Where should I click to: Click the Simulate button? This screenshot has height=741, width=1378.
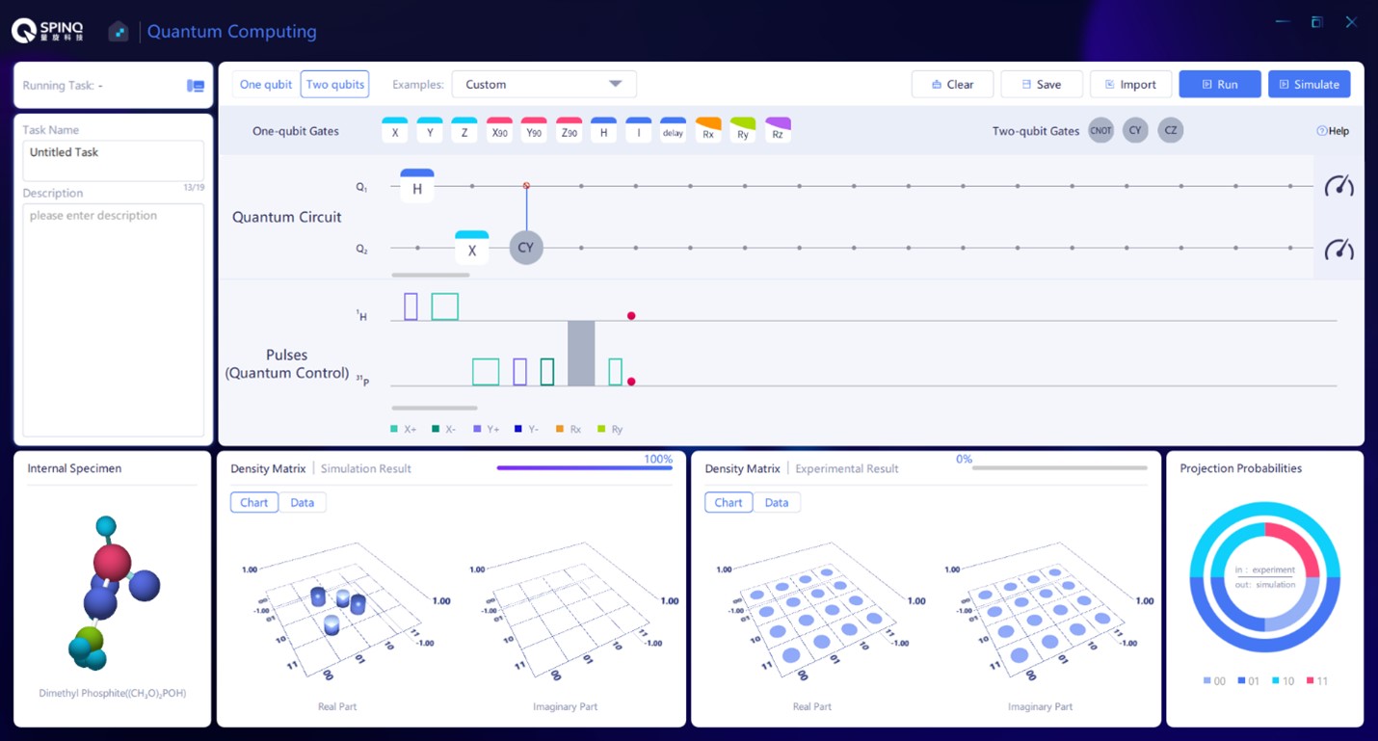(1309, 84)
